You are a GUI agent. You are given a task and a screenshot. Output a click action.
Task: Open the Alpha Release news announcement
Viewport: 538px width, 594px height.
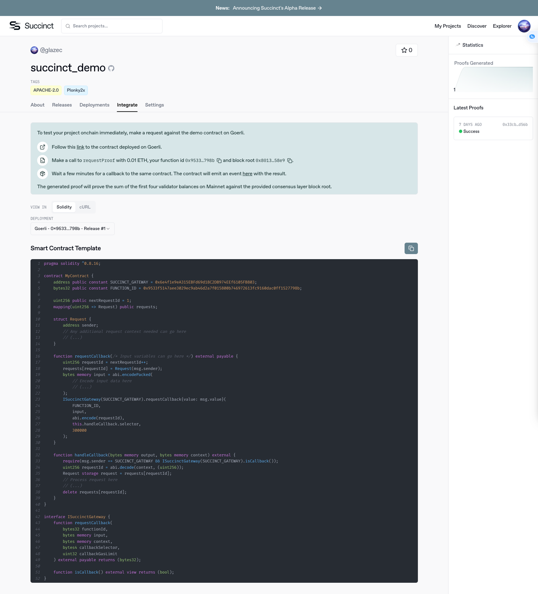coord(277,8)
